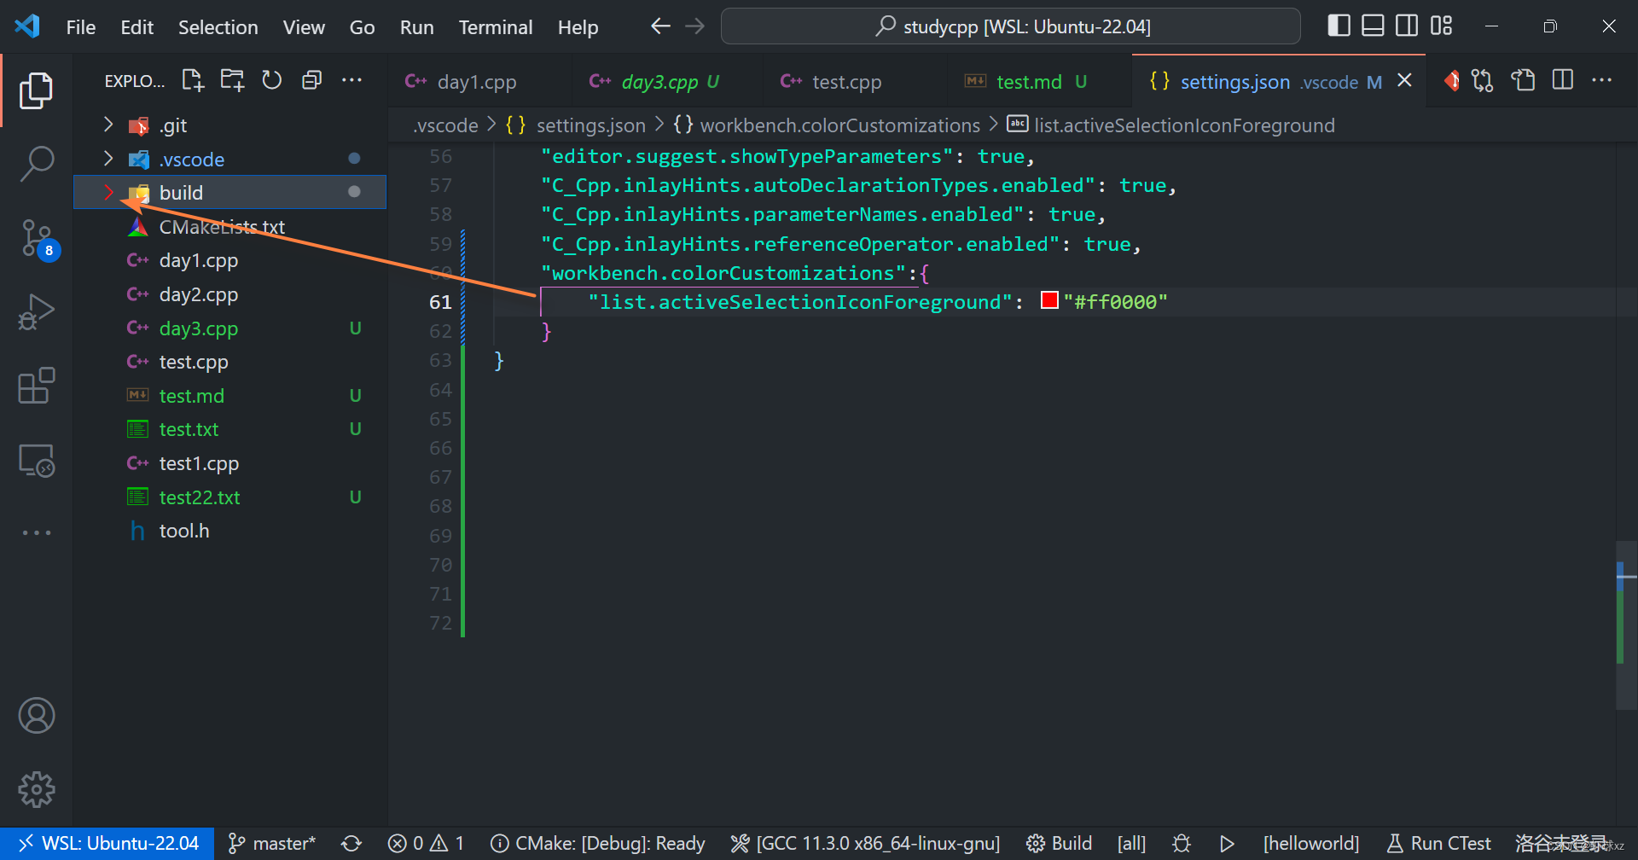Open Remote Explorer view
This screenshot has width=1638, height=860.
(36, 461)
